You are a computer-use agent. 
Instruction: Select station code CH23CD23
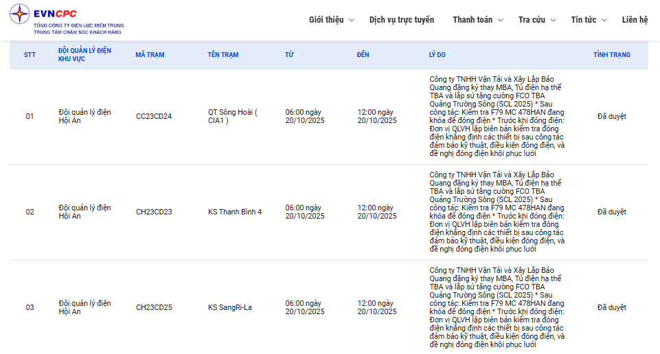click(x=154, y=212)
